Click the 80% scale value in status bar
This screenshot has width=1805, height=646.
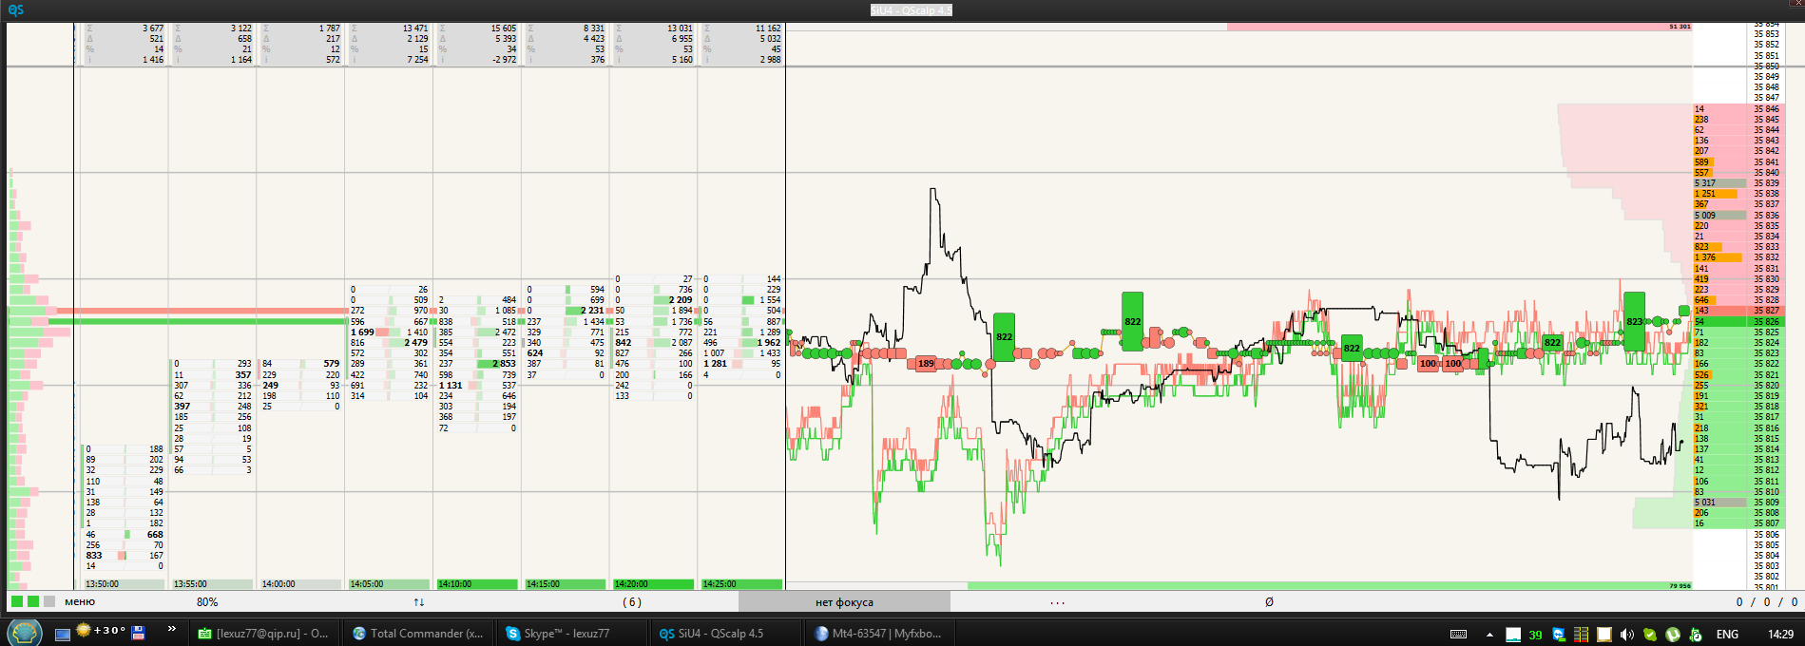pyautogui.click(x=207, y=601)
